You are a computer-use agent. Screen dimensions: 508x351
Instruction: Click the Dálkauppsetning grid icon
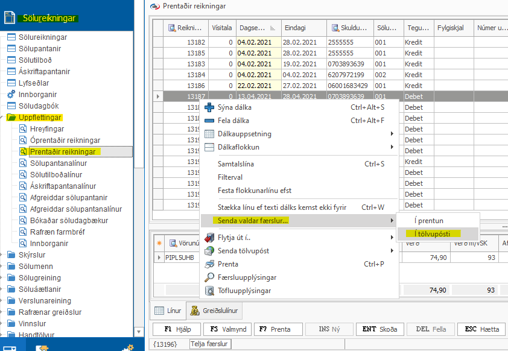(209, 134)
